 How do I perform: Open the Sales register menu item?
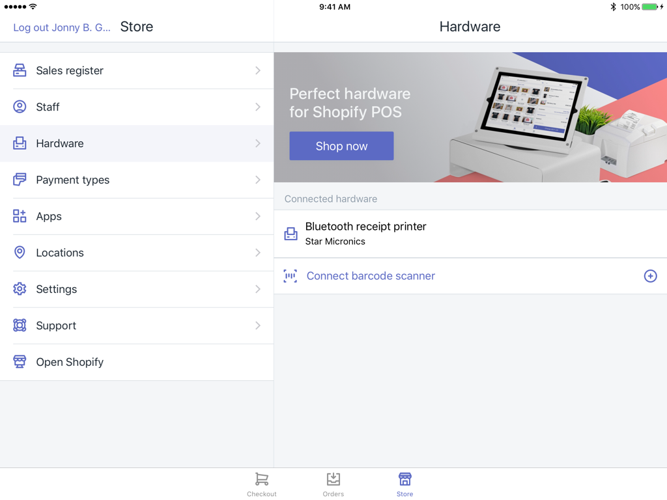137,70
